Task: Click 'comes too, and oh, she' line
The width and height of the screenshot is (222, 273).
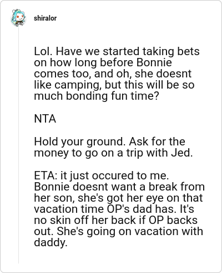Action: click(113, 74)
